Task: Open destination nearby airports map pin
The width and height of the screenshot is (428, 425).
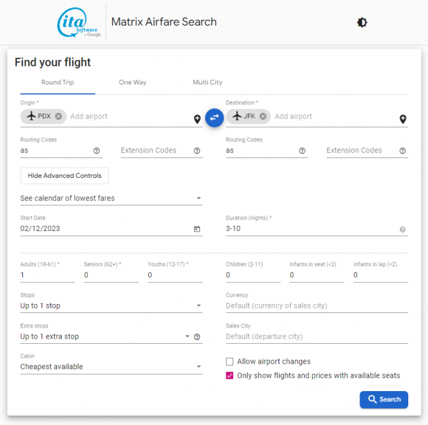Action: (x=403, y=119)
